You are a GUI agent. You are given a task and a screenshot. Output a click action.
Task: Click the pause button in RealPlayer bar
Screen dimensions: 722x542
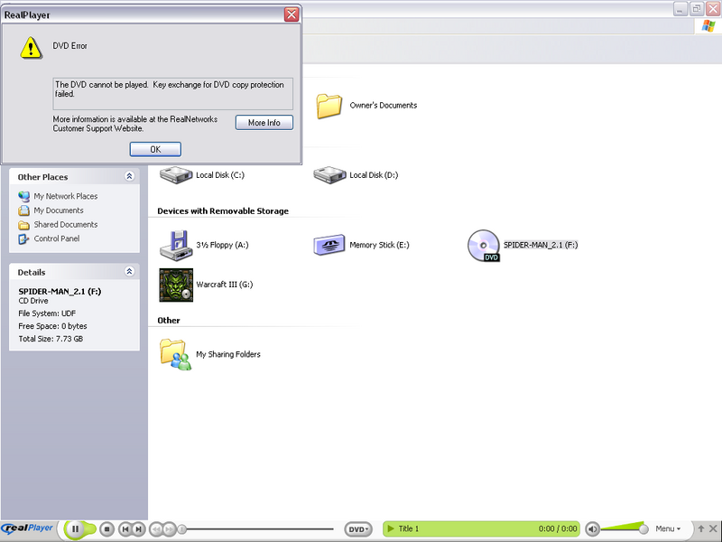(x=76, y=529)
